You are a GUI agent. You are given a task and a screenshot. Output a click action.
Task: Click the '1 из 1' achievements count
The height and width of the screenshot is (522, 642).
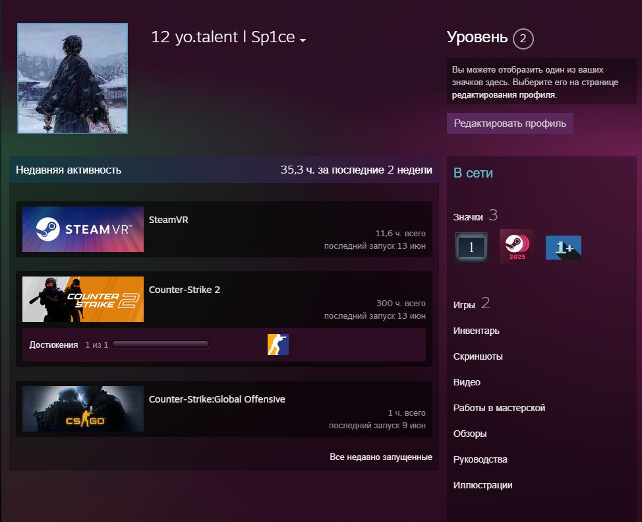[97, 345]
